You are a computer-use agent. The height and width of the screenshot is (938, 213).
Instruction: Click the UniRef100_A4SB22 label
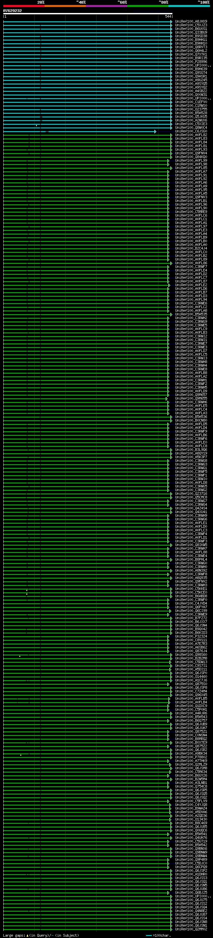tap(191, 91)
